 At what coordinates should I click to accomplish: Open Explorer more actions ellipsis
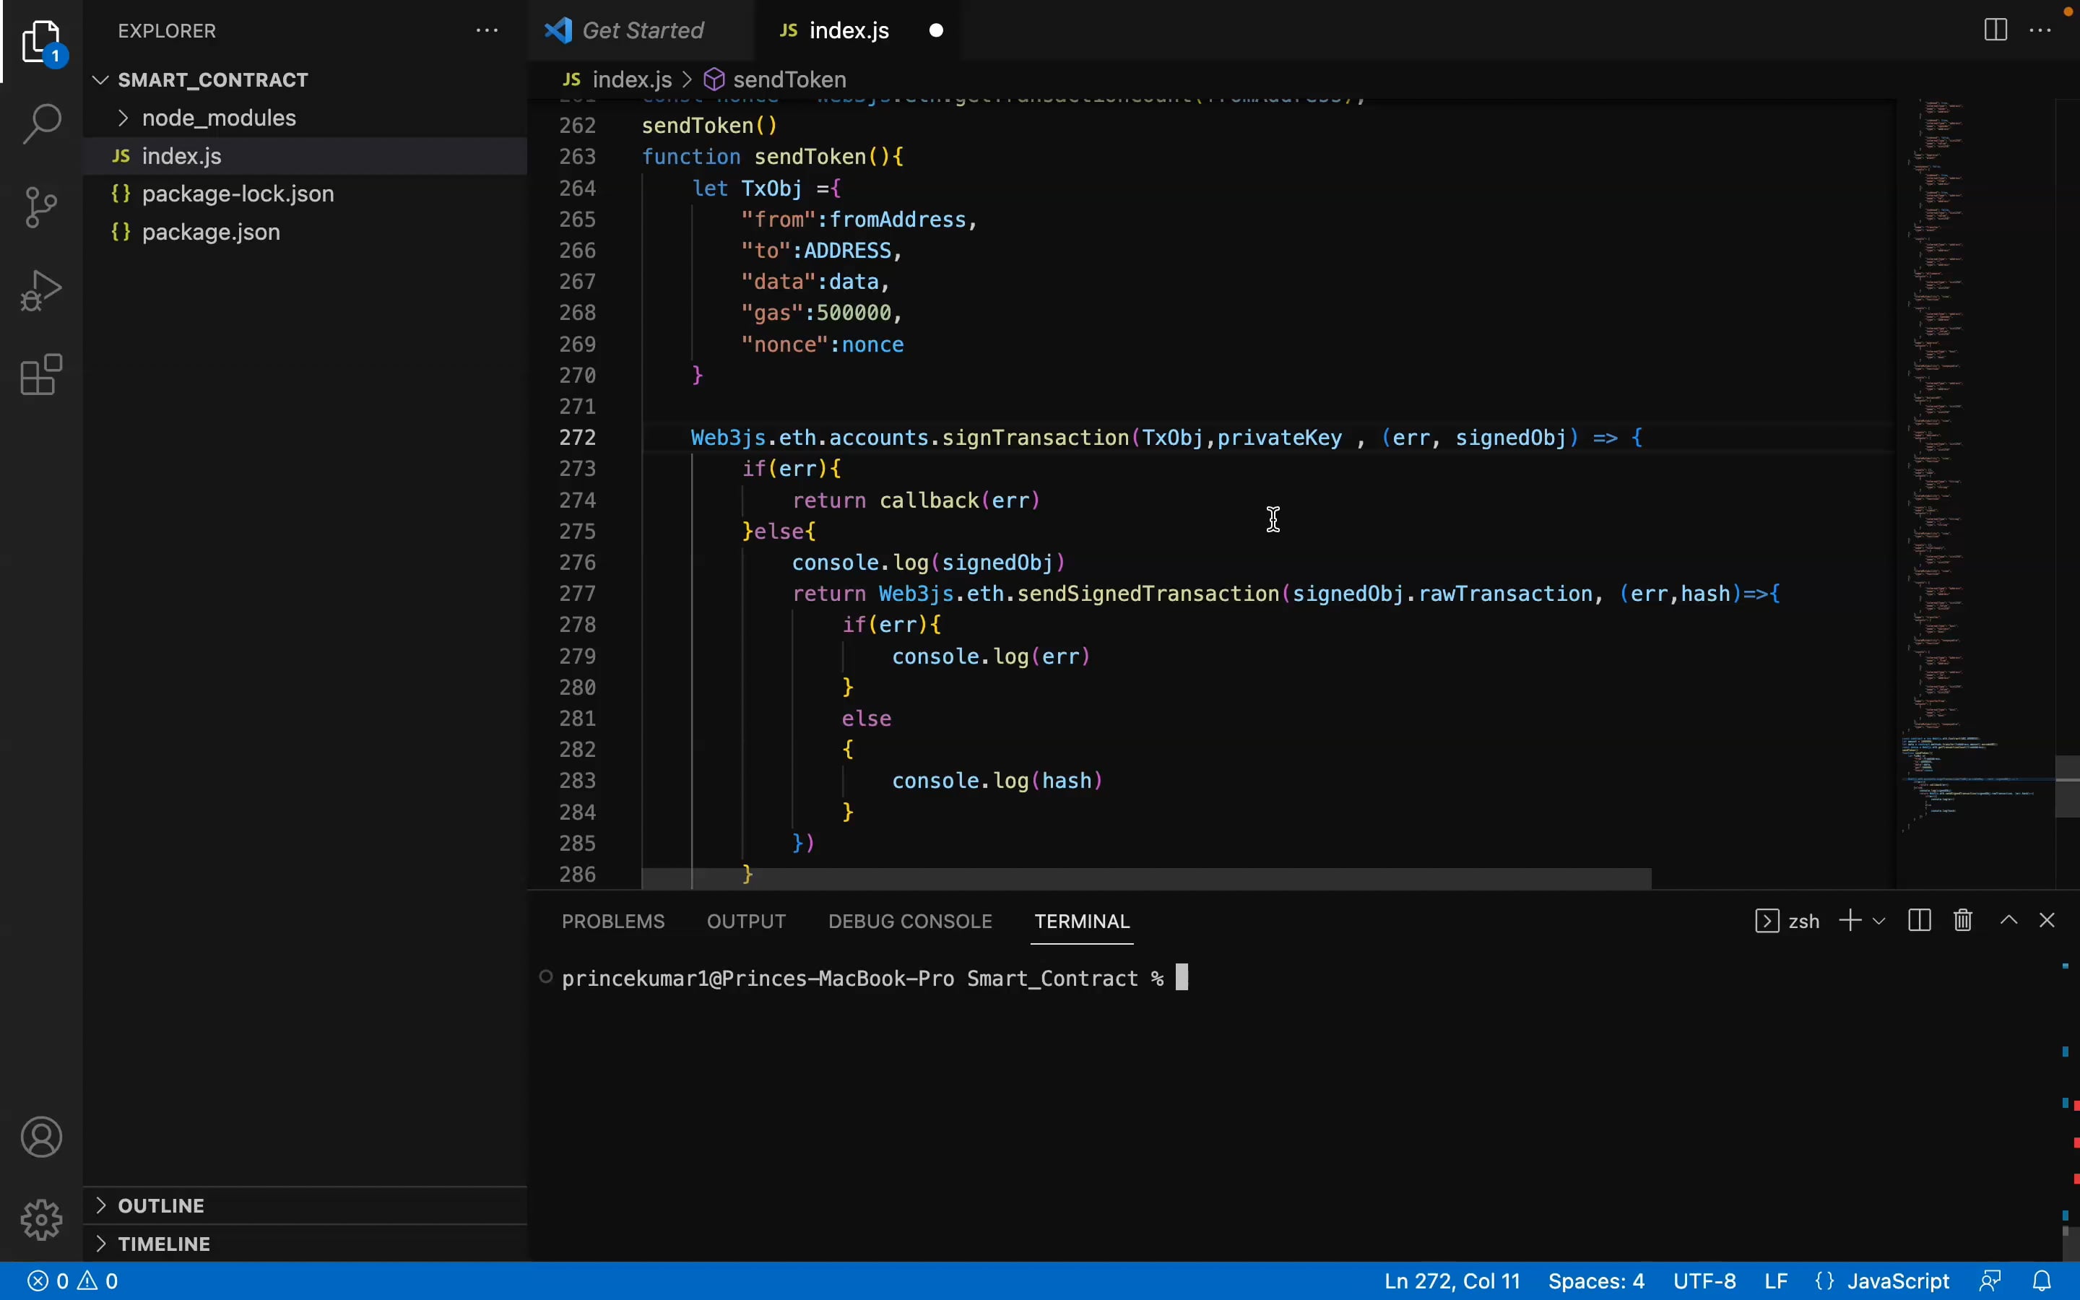point(487,31)
